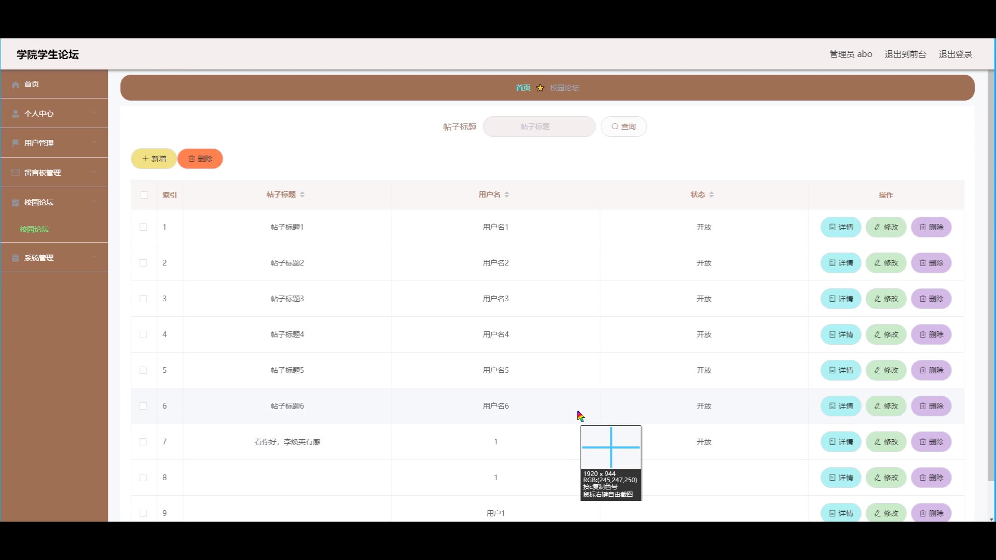Sort table by 帖子标题 column arrows
996x560 pixels.
pos(302,194)
